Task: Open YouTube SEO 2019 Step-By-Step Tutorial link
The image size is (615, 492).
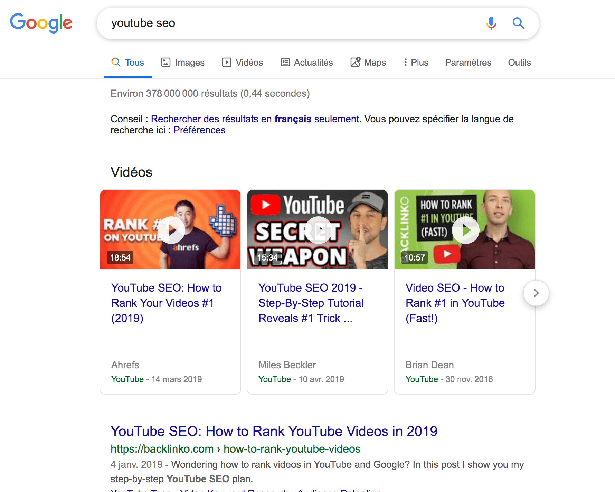Action: click(311, 303)
